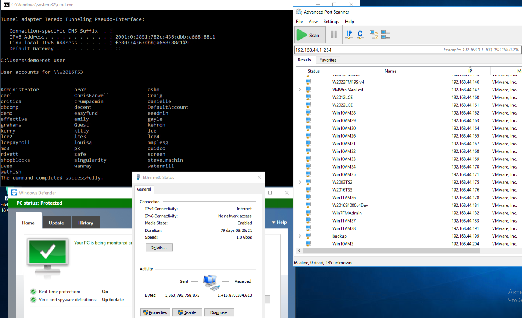Open connection Details in Ethernet0 Status
The width and height of the screenshot is (522, 318).
click(x=159, y=247)
